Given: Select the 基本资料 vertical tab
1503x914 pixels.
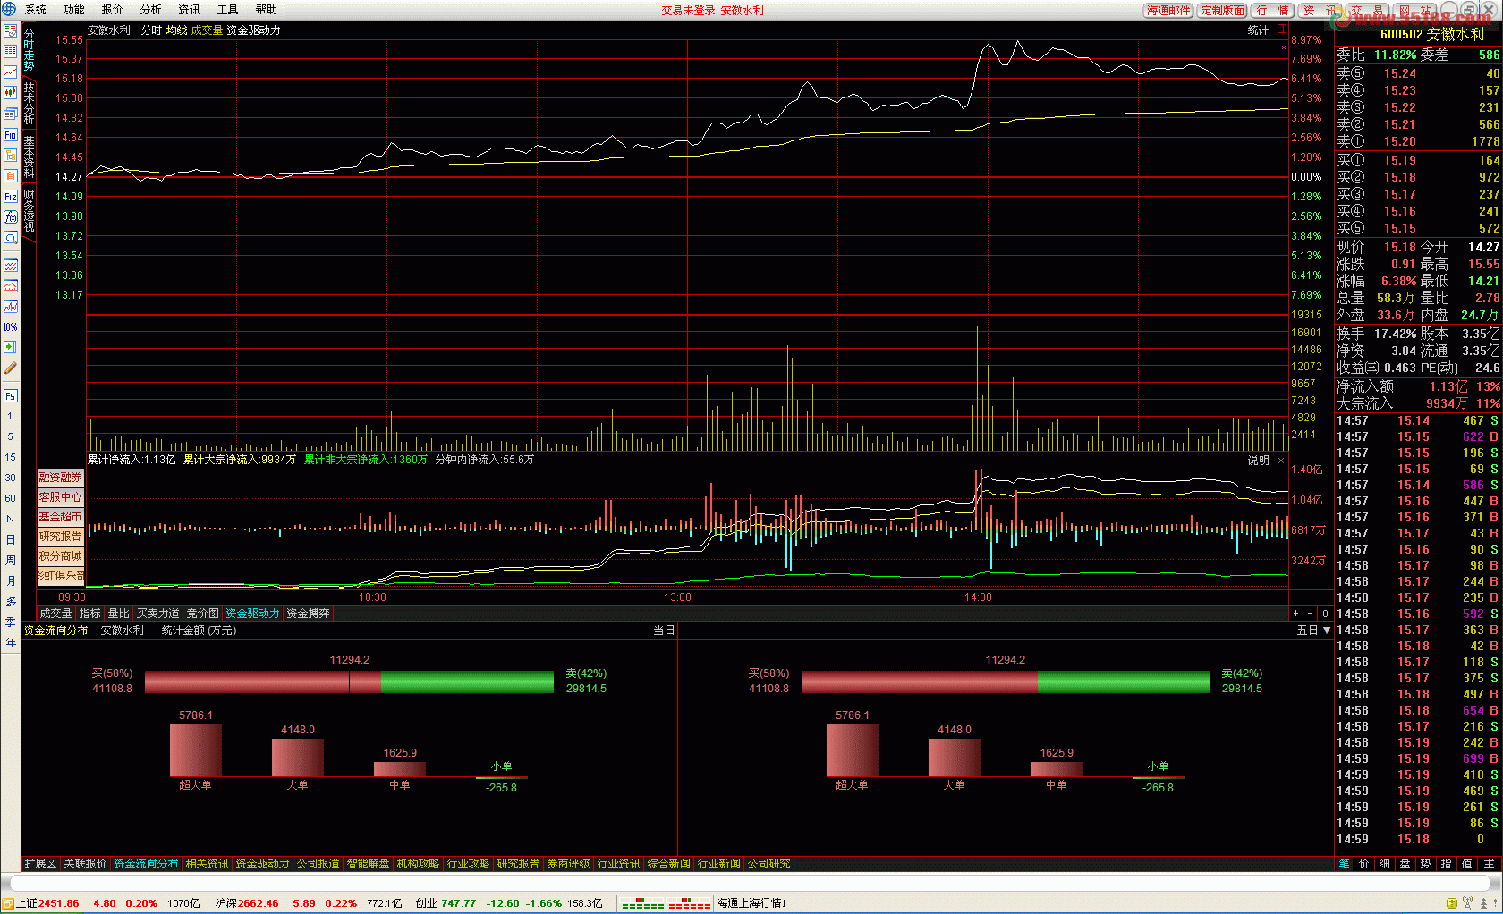Looking at the screenshot, I should pyautogui.click(x=29, y=157).
